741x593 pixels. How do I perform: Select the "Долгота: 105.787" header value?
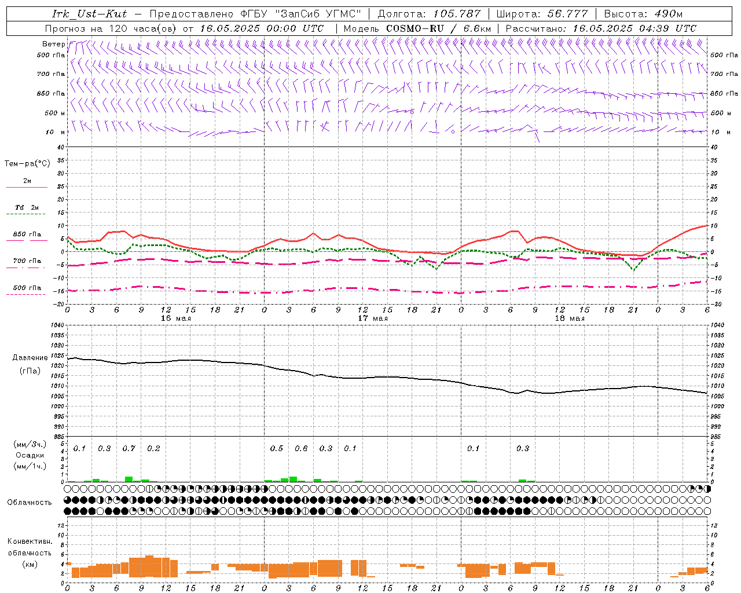[x=429, y=14]
